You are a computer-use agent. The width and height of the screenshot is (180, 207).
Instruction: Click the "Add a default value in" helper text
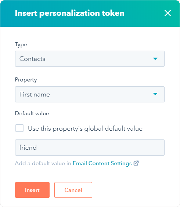[x=43, y=163]
